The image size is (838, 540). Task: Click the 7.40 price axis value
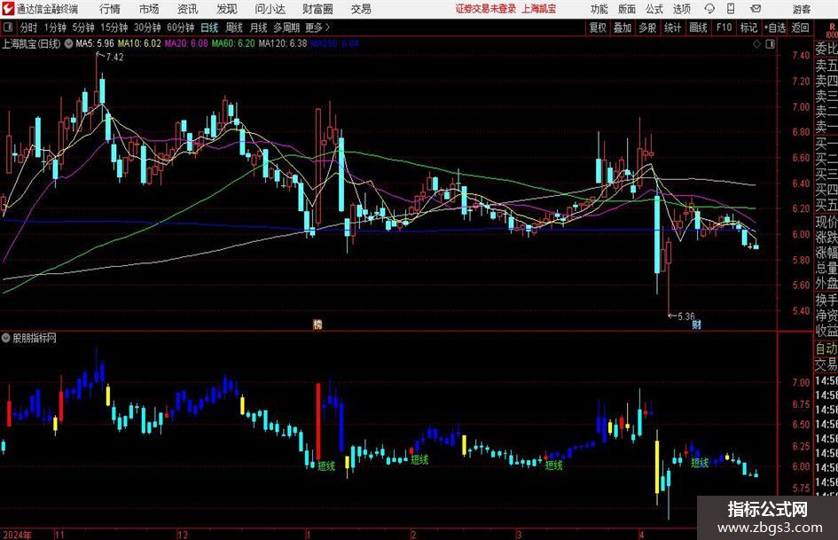[801, 56]
